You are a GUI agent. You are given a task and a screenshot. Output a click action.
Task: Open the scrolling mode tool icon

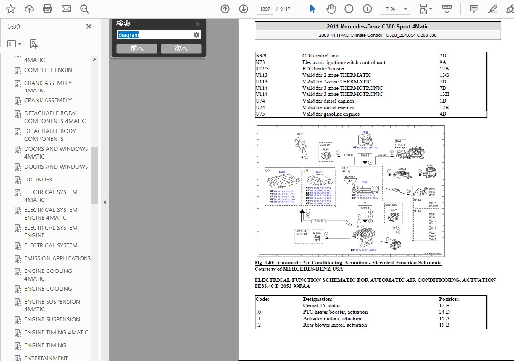point(447,9)
